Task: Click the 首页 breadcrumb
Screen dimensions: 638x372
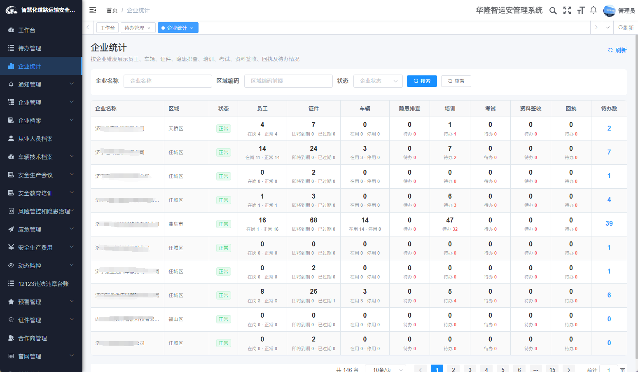Action: click(112, 10)
